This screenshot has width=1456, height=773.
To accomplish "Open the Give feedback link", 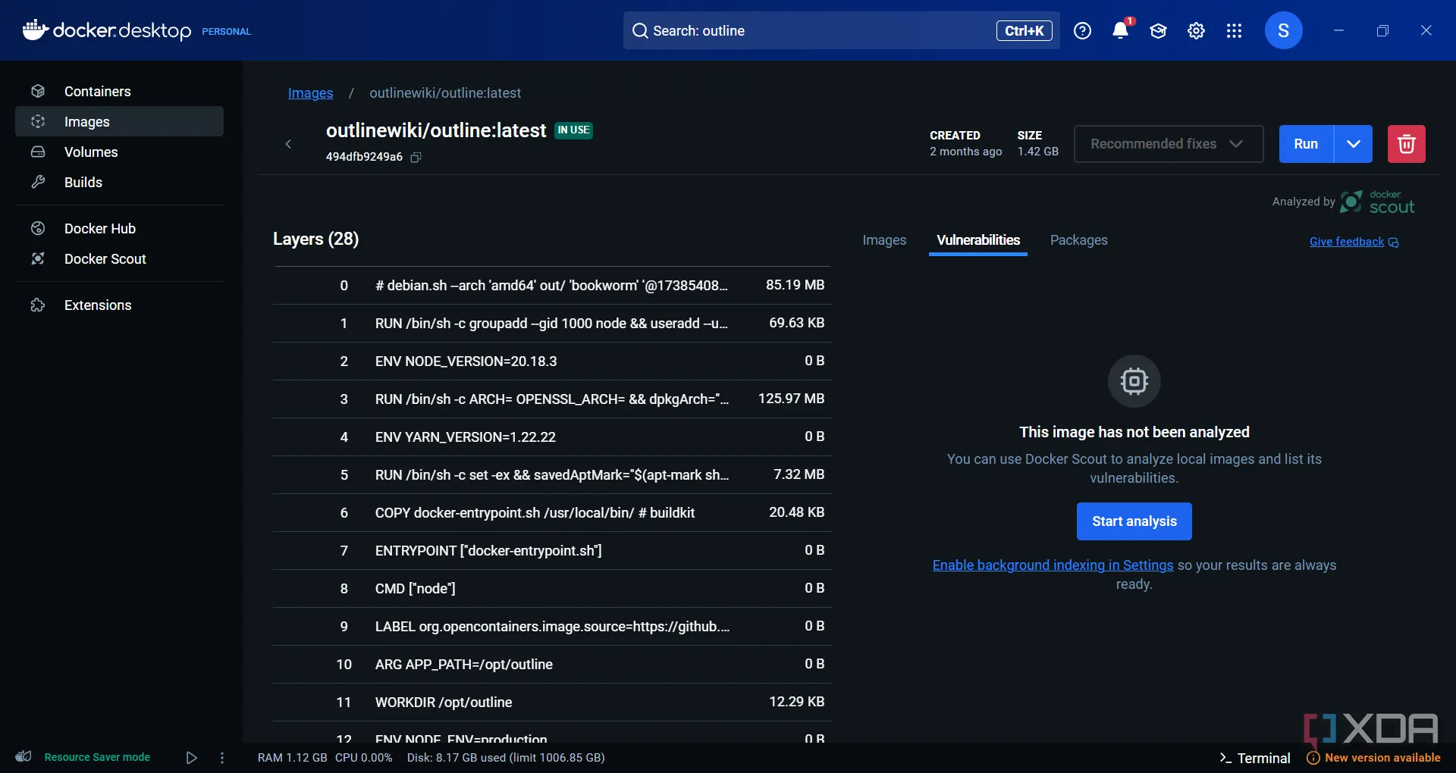I will pyautogui.click(x=1347, y=242).
